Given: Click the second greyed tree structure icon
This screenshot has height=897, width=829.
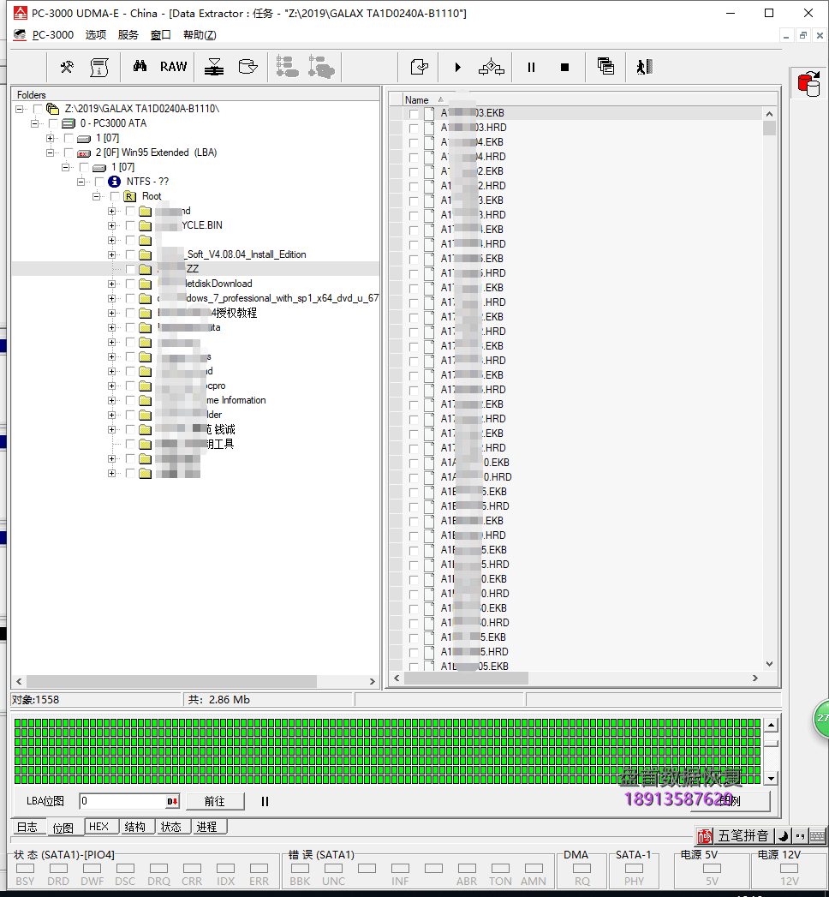Looking at the screenshot, I should [321, 67].
